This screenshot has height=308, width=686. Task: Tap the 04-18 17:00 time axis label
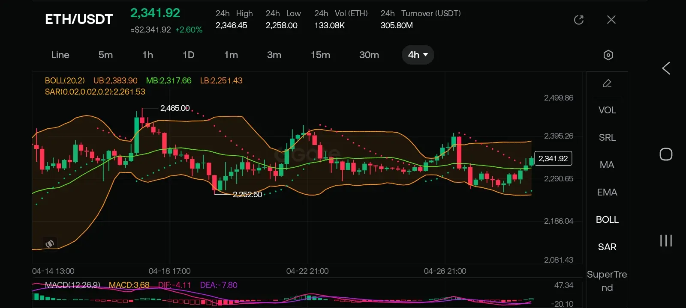(x=170, y=271)
